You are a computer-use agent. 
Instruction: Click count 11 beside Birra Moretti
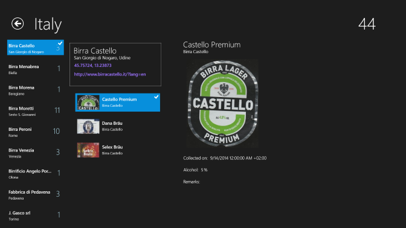click(57, 110)
